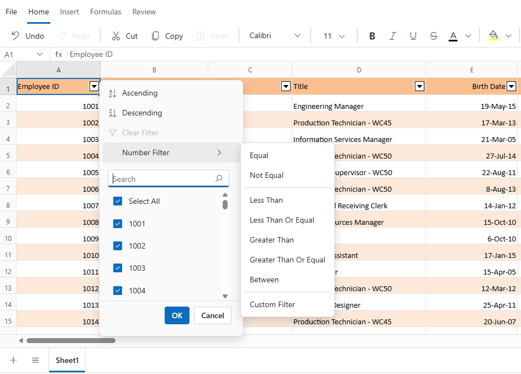Open the font size 11 dropdown
Image resolution: width=521 pixels, height=374 pixels.
coord(334,36)
